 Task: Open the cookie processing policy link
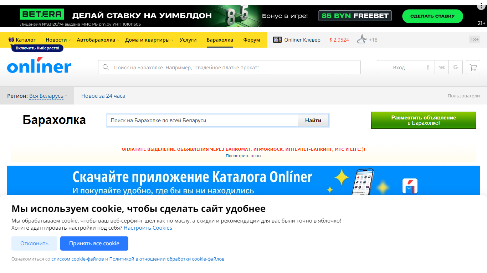(167, 259)
